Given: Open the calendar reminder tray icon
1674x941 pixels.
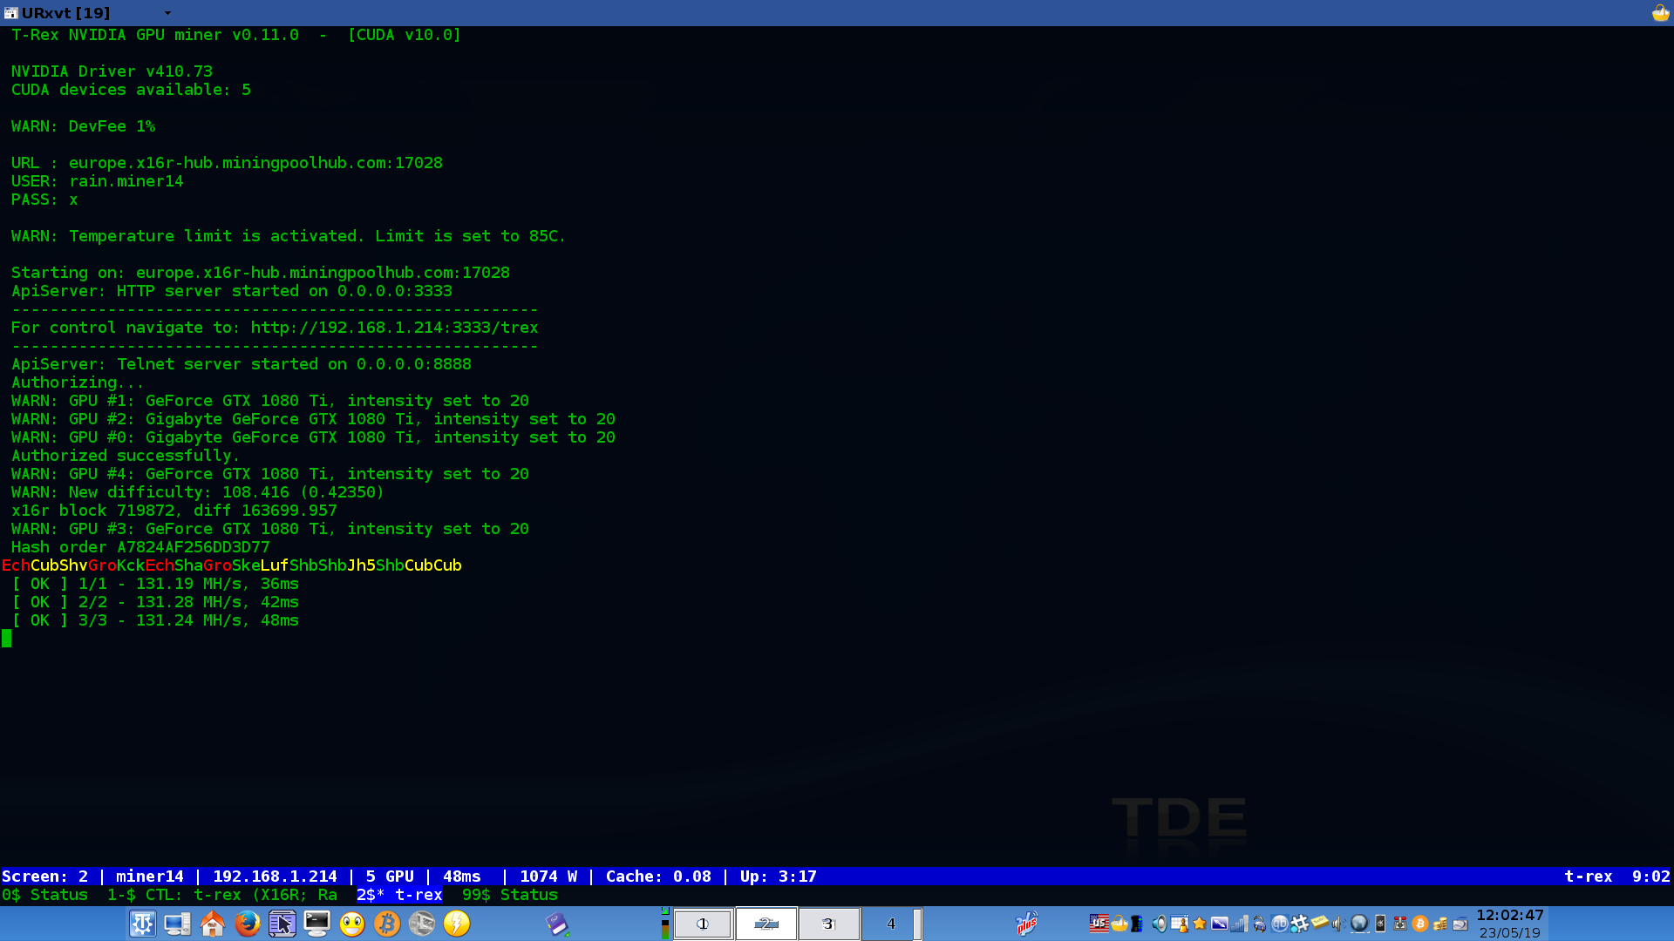Looking at the screenshot, I should pos(1180,924).
